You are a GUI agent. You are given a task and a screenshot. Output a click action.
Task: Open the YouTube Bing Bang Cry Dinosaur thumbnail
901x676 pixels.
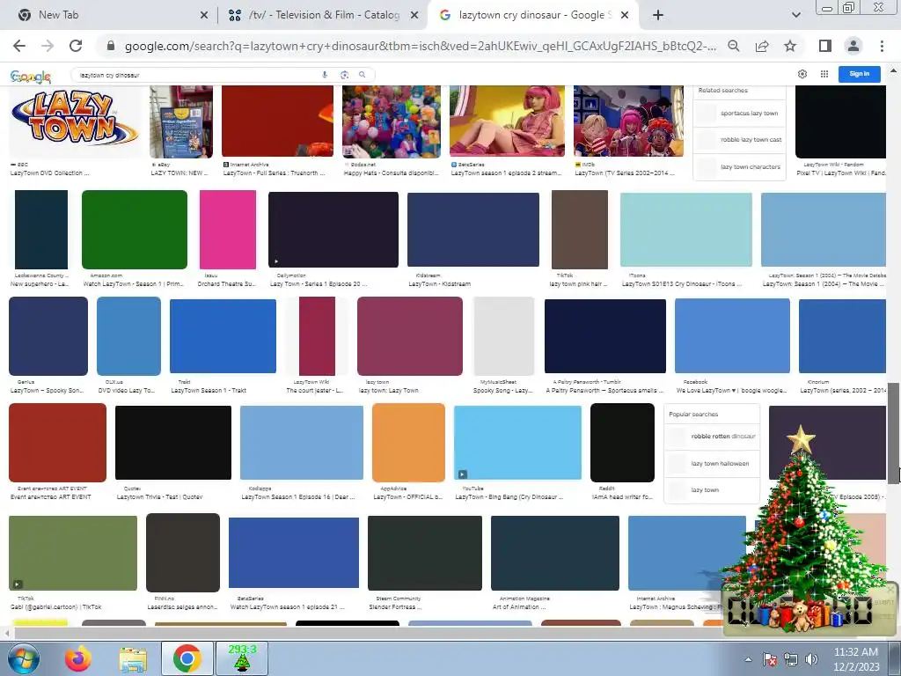pos(517,442)
